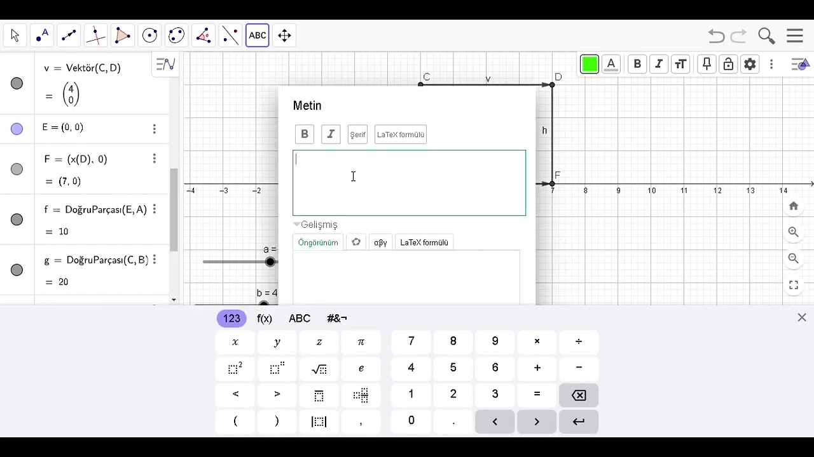
Task: Switch keyboard to #&¬ symbols layout
Action: (337, 319)
